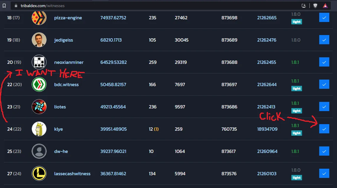337x188 pixels.
Task: Click the light badge in liotes row
Action: tap(297, 111)
